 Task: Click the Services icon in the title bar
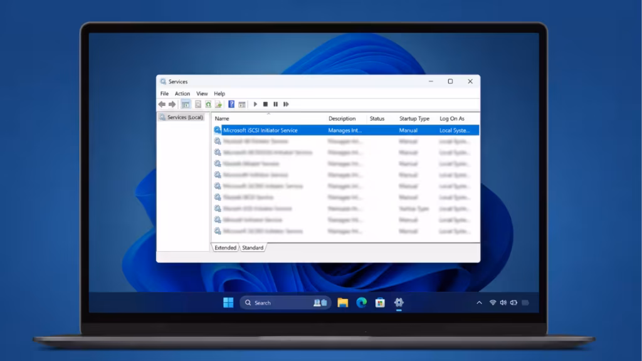pos(163,81)
